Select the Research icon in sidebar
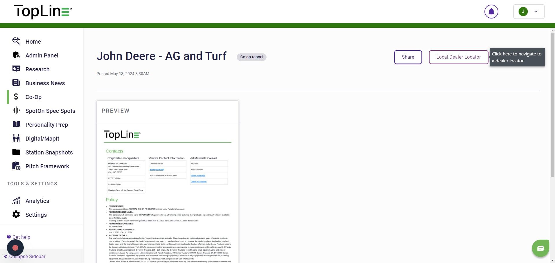Image resolution: width=555 pixels, height=263 pixels. point(16,69)
